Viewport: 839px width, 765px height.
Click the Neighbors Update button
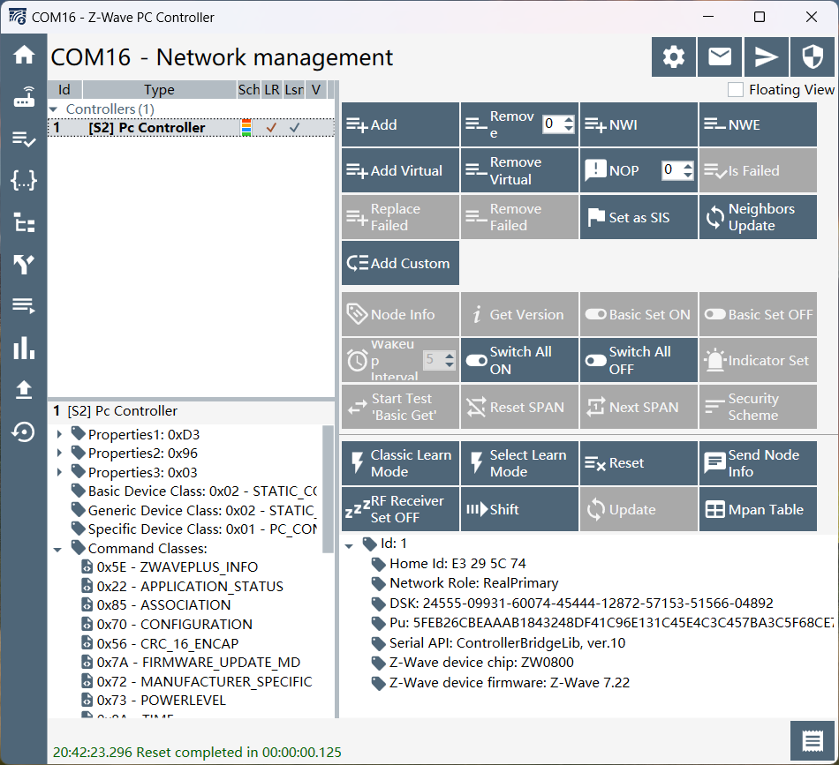tap(758, 217)
